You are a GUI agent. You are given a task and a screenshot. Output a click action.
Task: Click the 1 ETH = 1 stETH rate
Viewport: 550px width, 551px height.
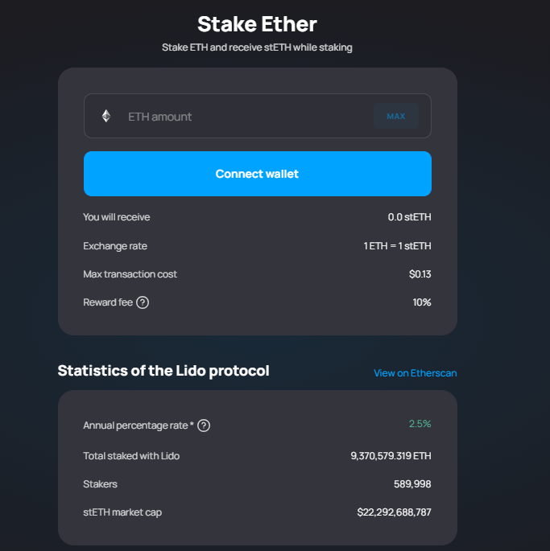(x=397, y=246)
